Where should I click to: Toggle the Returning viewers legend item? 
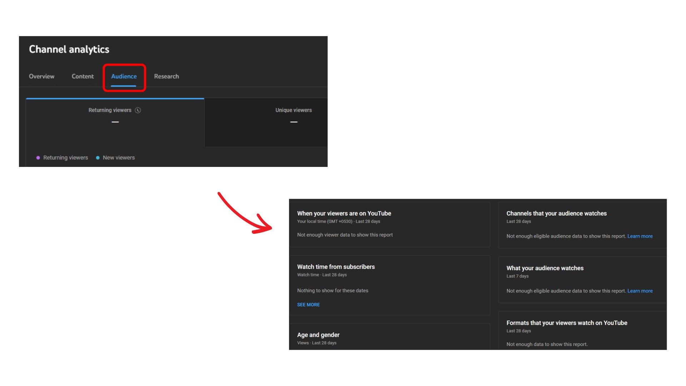click(x=65, y=158)
